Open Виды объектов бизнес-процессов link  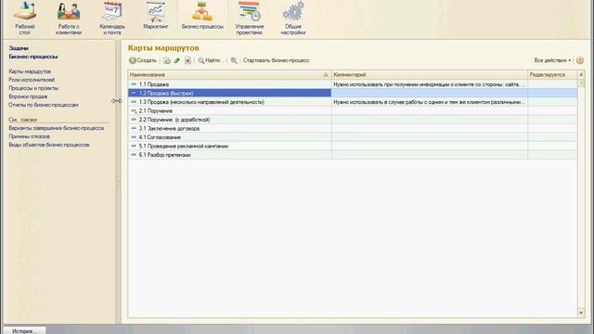pyautogui.click(x=49, y=145)
